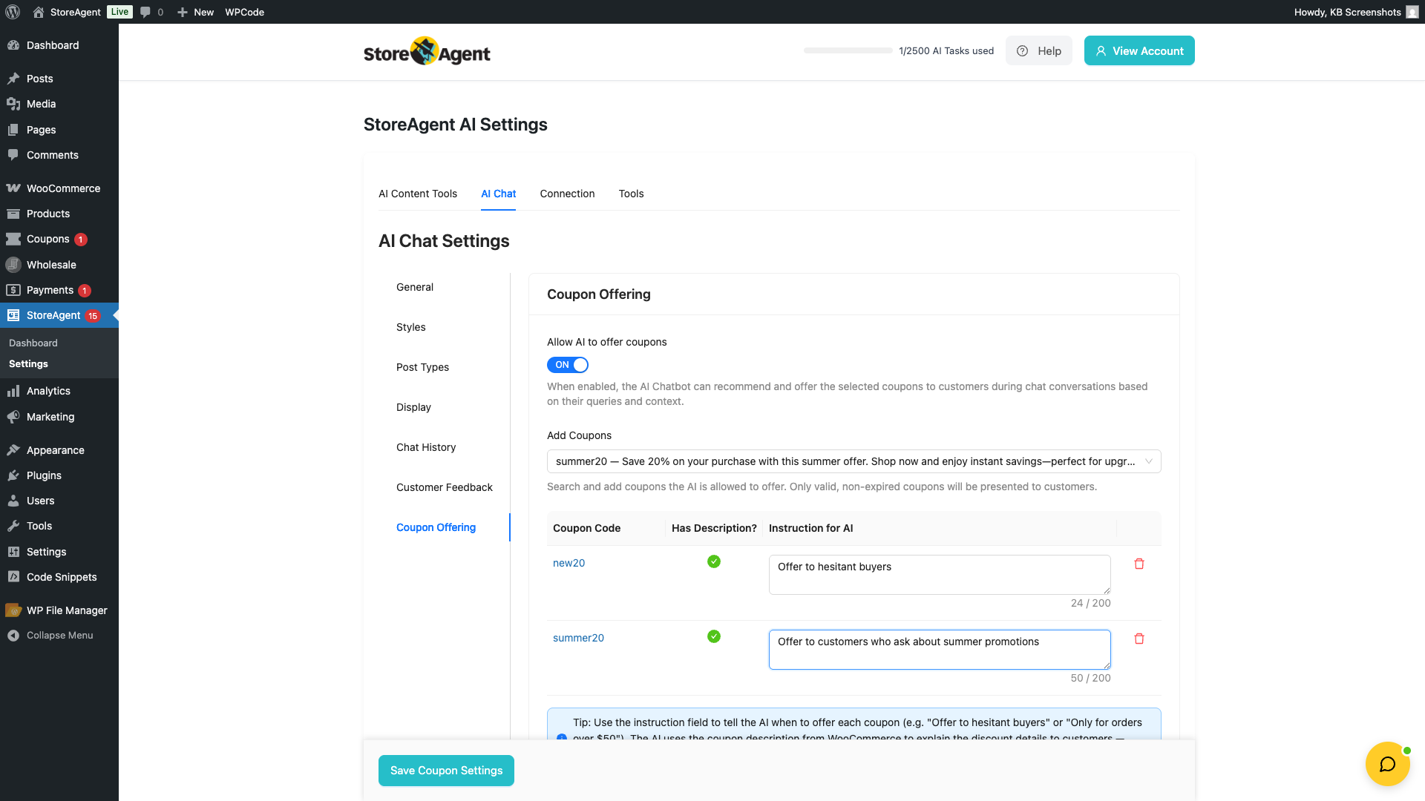Screen dimensions: 1425x801
Task: Click the Has Description check for new20
Action: coord(714,561)
